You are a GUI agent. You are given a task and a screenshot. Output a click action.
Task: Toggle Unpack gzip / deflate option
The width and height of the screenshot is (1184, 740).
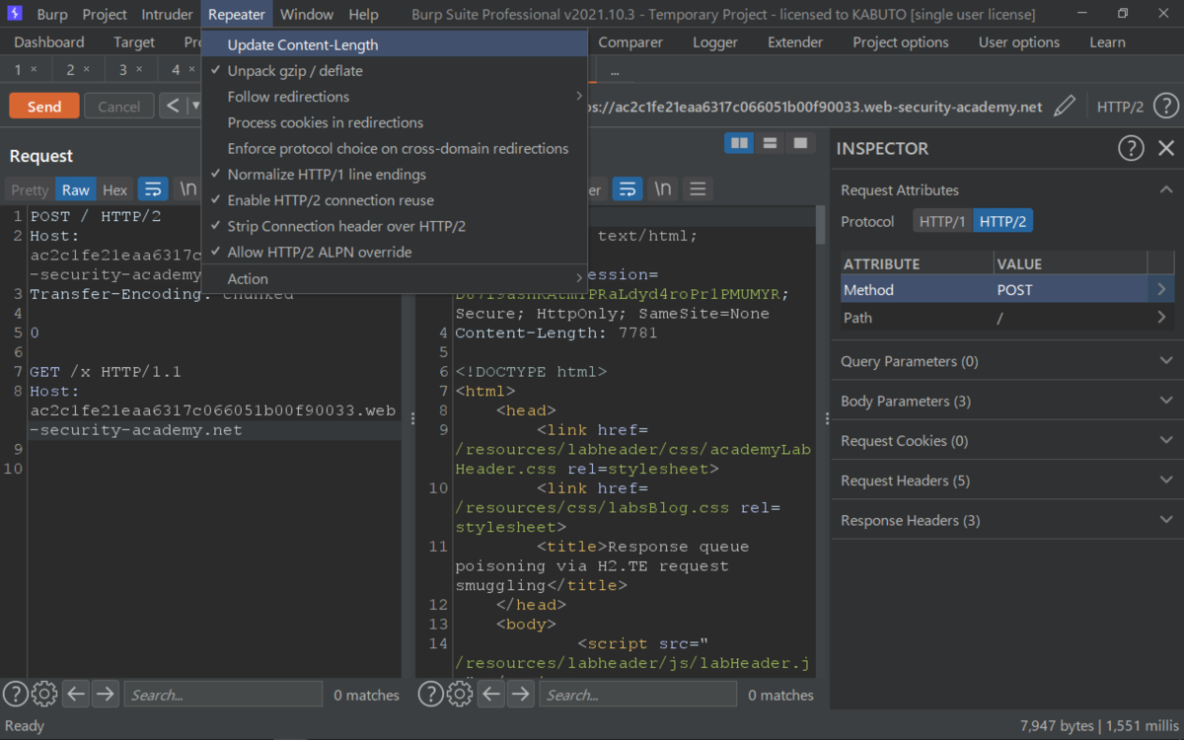pyautogui.click(x=394, y=71)
